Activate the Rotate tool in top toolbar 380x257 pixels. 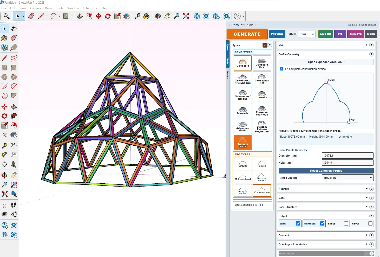(x=108, y=16)
